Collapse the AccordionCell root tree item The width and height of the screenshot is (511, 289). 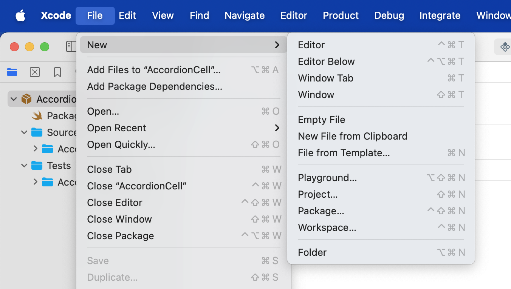click(x=14, y=99)
